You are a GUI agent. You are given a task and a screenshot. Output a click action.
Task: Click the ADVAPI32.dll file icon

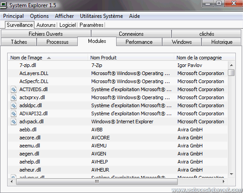click(14, 114)
